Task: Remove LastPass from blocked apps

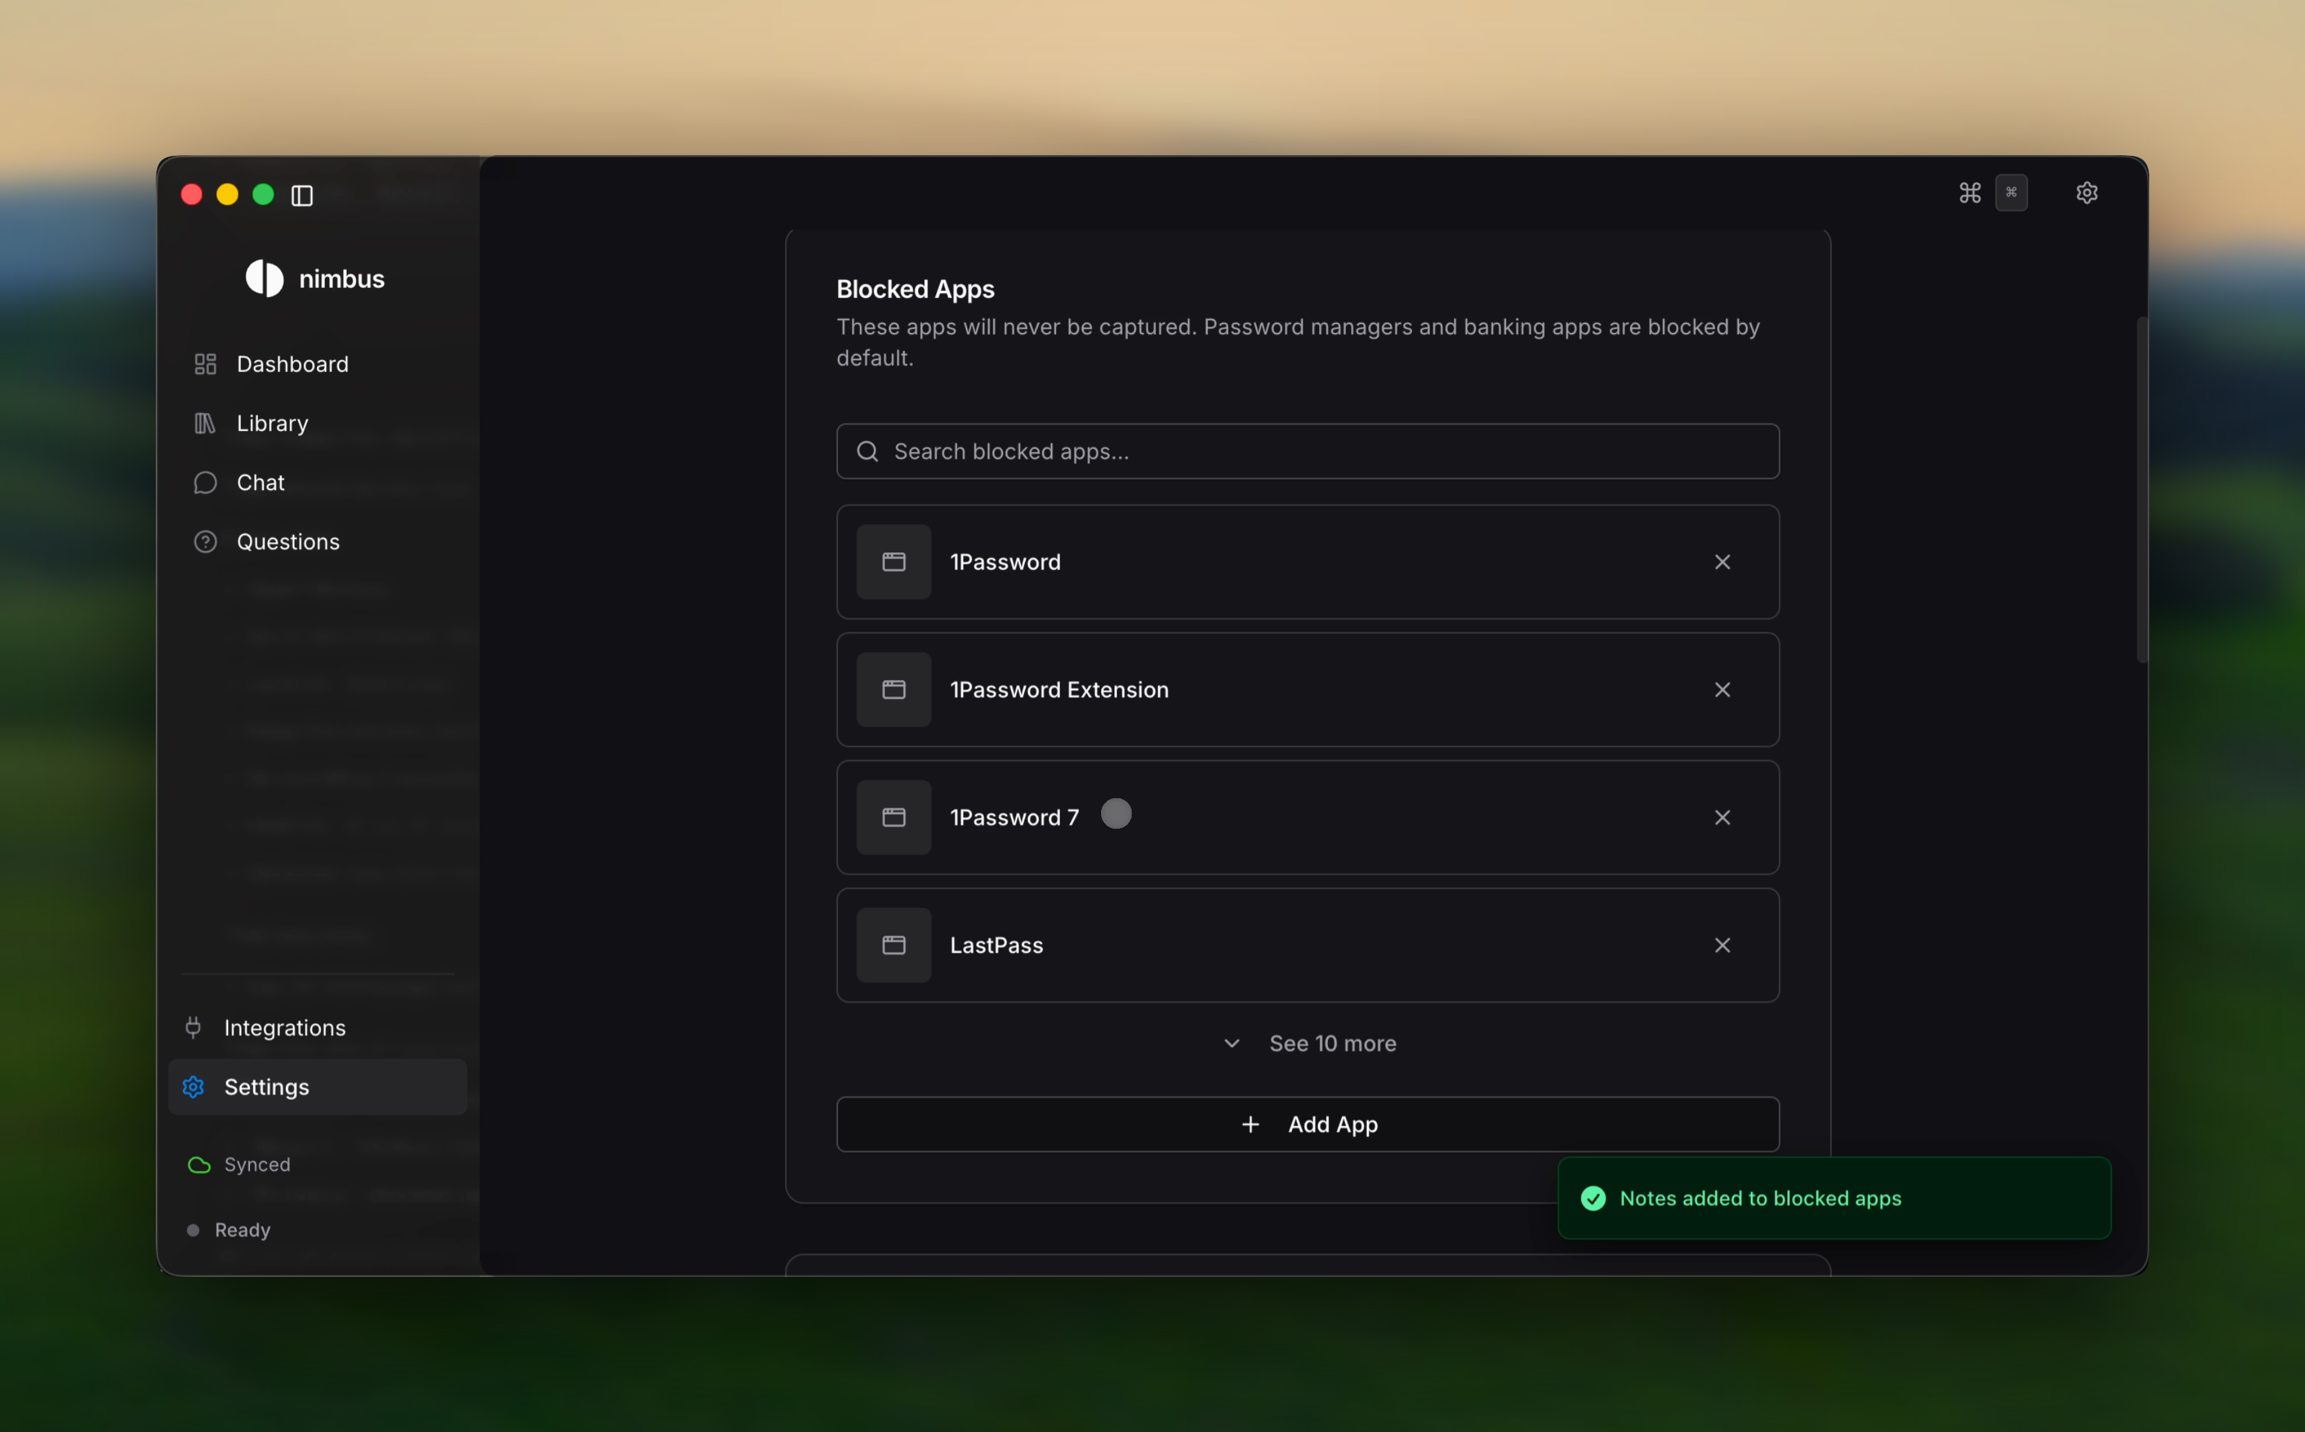Action: point(1722,945)
